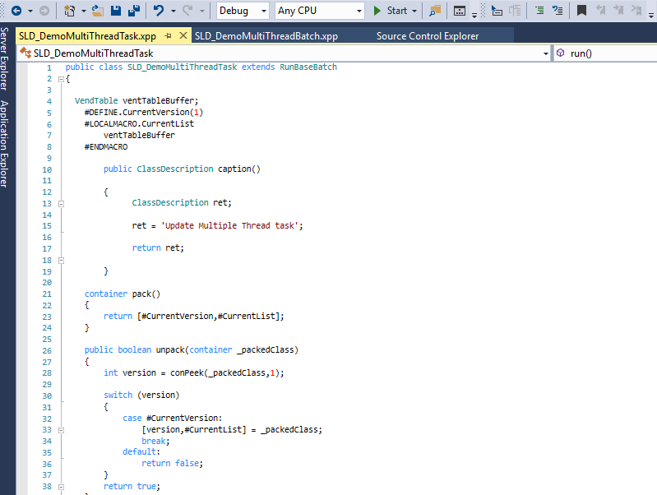
Task: Open the standard toolbar overflow options
Action: pyautogui.click(x=474, y=15)
